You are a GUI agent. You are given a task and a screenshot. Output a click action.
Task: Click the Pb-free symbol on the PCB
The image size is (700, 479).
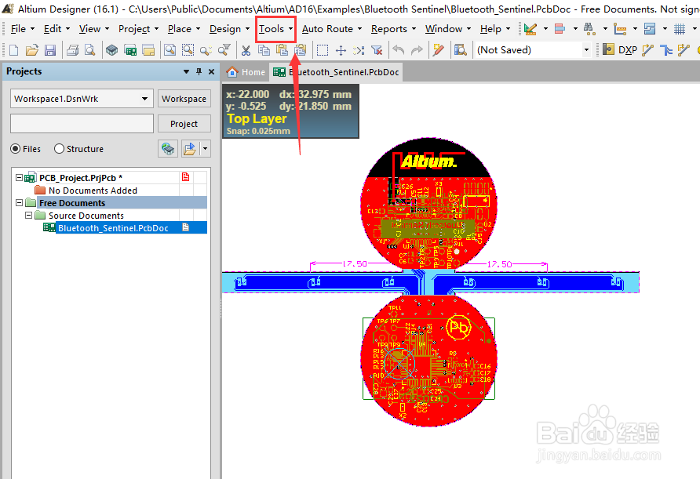(459, 328)
